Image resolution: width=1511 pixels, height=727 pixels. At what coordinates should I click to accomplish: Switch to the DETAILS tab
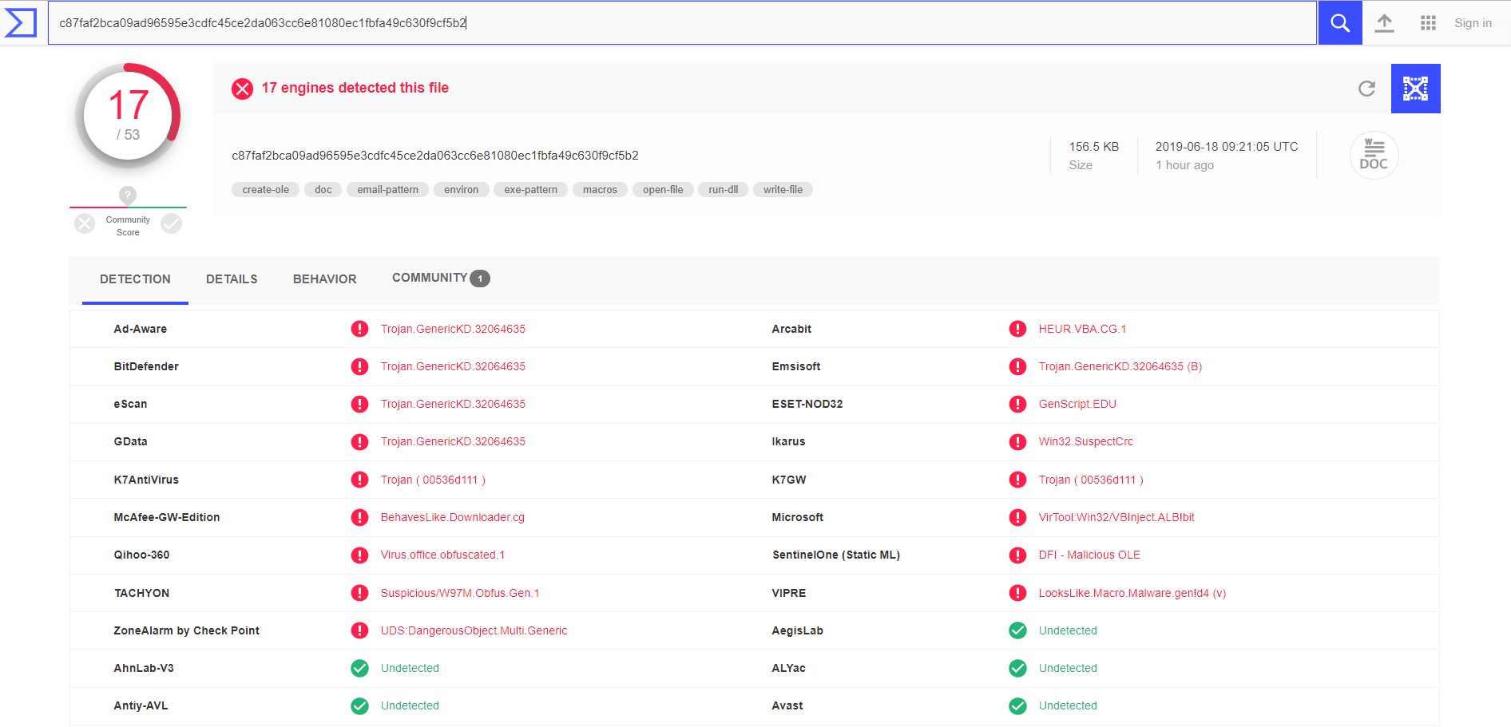[x=232, y=279]
